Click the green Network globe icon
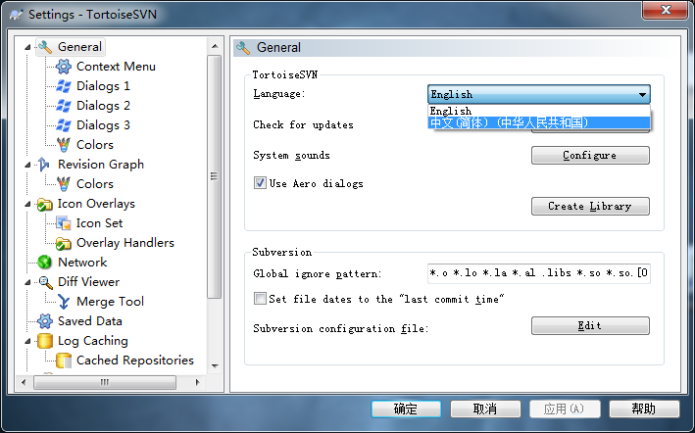 pos(44,263)
